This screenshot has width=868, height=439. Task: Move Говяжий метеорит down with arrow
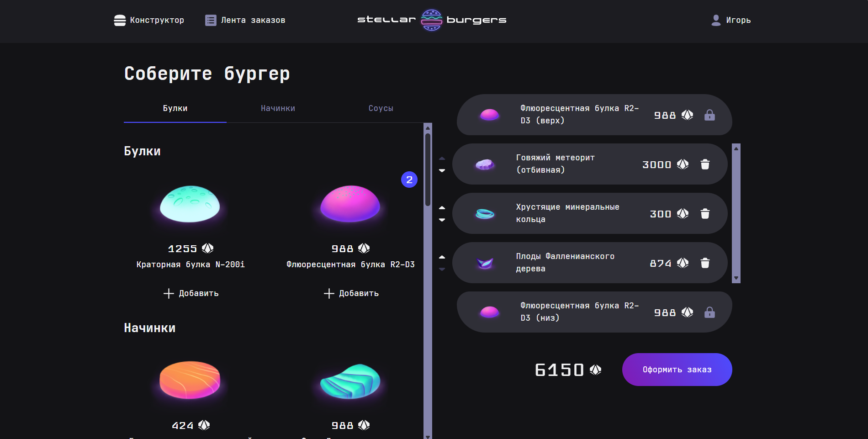coord(442,170)
